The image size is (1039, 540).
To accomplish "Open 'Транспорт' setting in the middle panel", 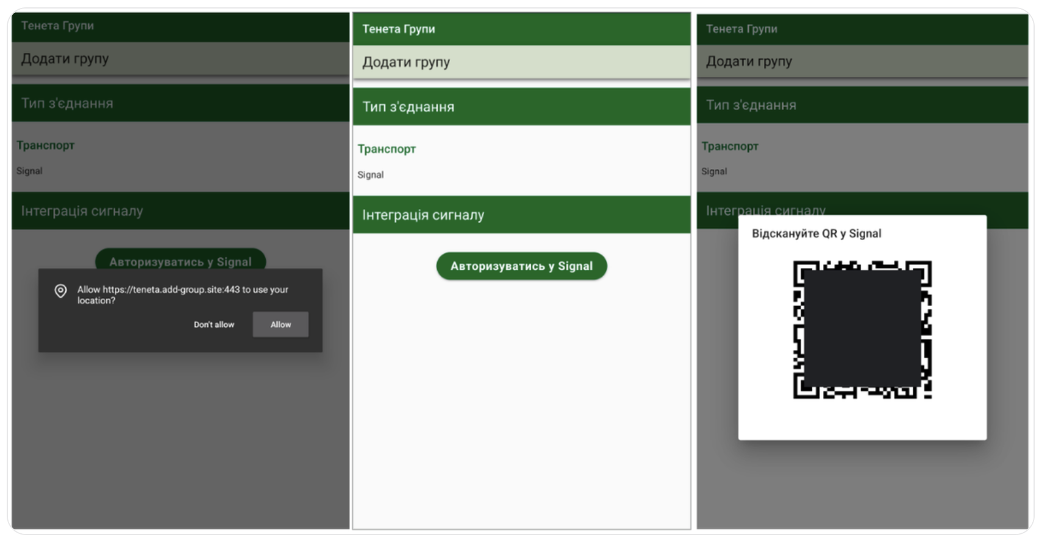I will (387, 149).
